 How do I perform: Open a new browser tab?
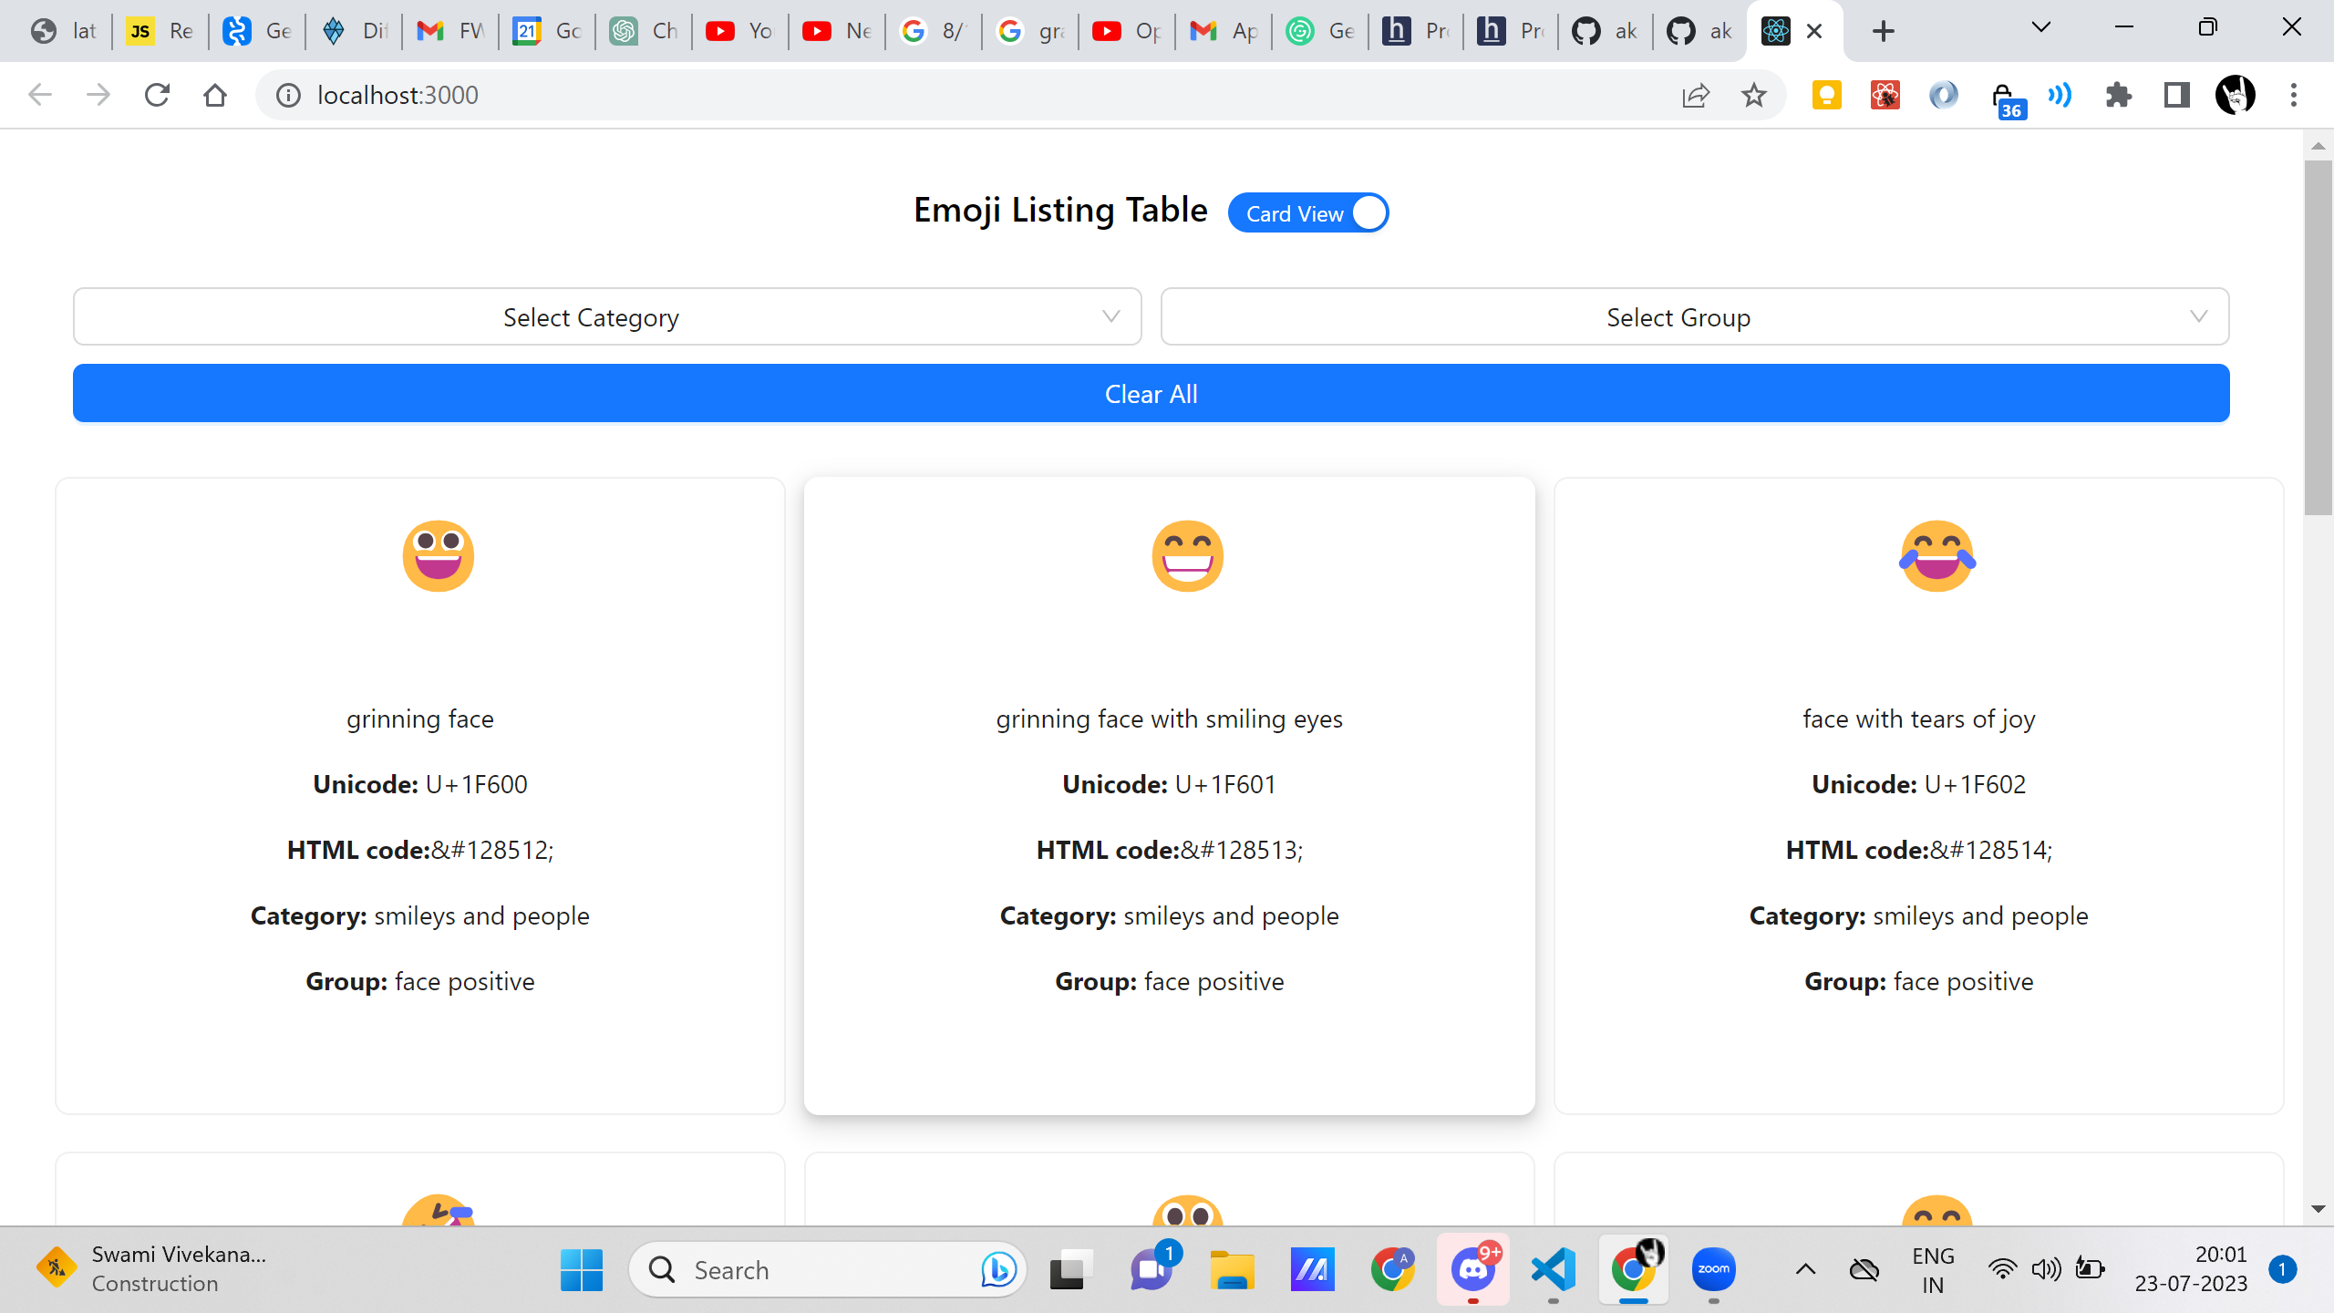tap(1884, 31)
